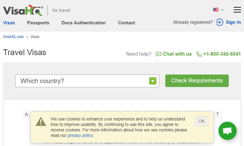Open the privacy policy link

coord(81,136)
